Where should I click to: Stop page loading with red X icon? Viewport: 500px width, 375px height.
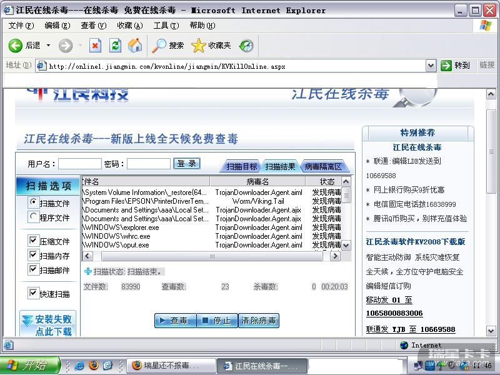95,46
